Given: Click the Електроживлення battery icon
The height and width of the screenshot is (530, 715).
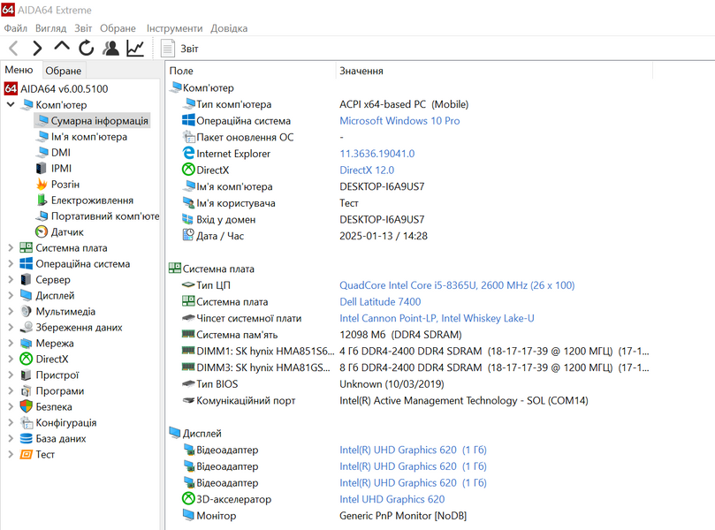Looking at the screenshot, I should click(42, 200).
